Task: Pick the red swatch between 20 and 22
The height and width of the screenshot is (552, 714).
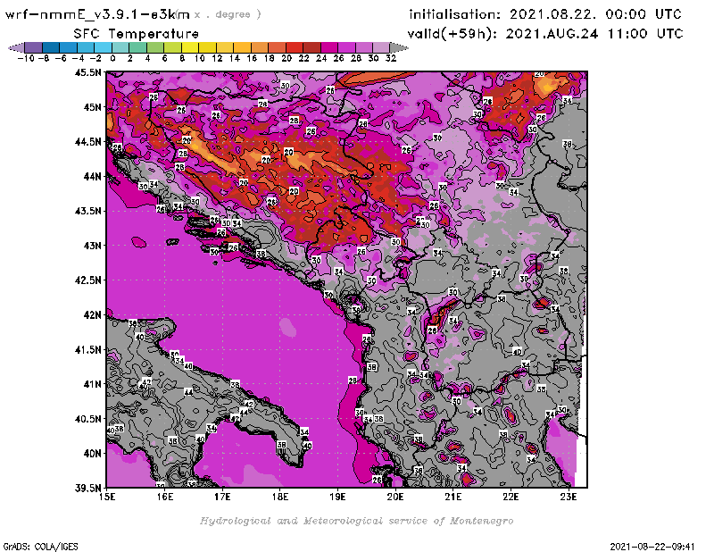Action: [x=294, y=47]
